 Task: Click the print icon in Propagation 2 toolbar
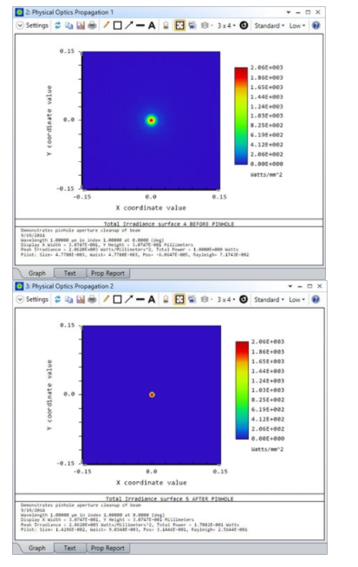92,299
